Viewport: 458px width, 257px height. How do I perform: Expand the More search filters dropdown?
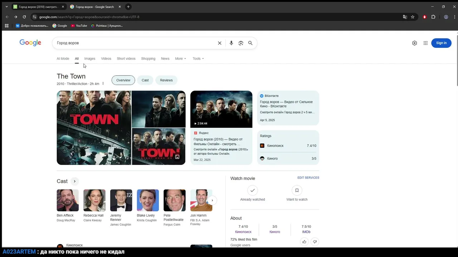click(x=180, y=59)
